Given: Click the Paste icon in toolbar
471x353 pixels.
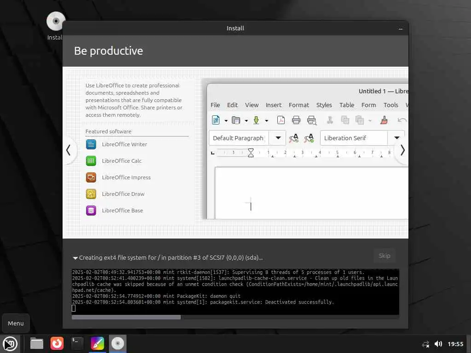Looking at the screenshot, I should click(360, 120).
